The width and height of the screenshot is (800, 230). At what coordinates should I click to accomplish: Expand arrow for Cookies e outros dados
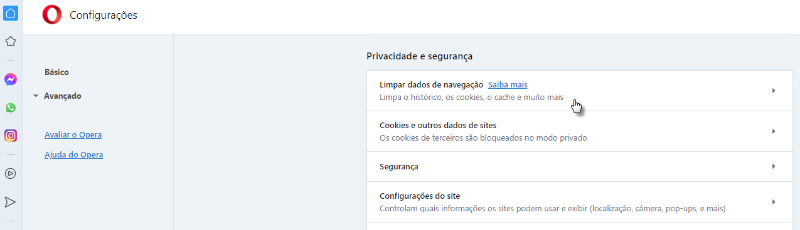click(774, 131)
